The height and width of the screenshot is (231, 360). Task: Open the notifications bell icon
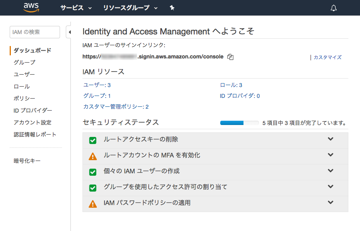coord(334,8)
